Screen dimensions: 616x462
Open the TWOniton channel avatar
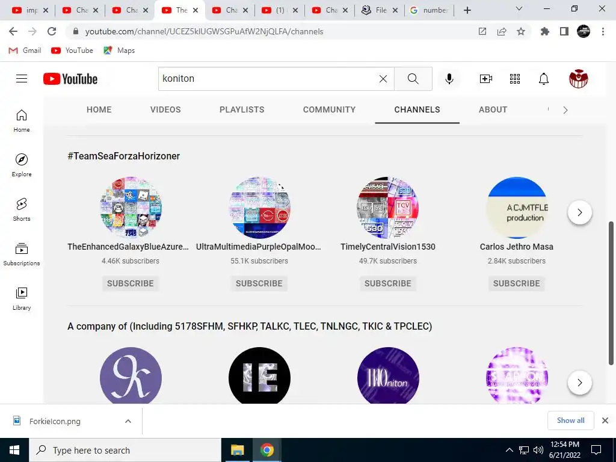(x=388, y=375)
